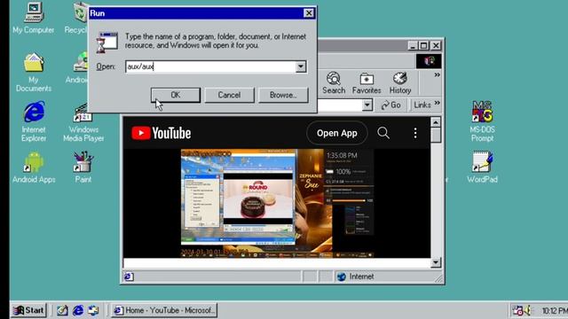
Task: Click the Go button beside the address bar
Action: (x=390, y=105)
